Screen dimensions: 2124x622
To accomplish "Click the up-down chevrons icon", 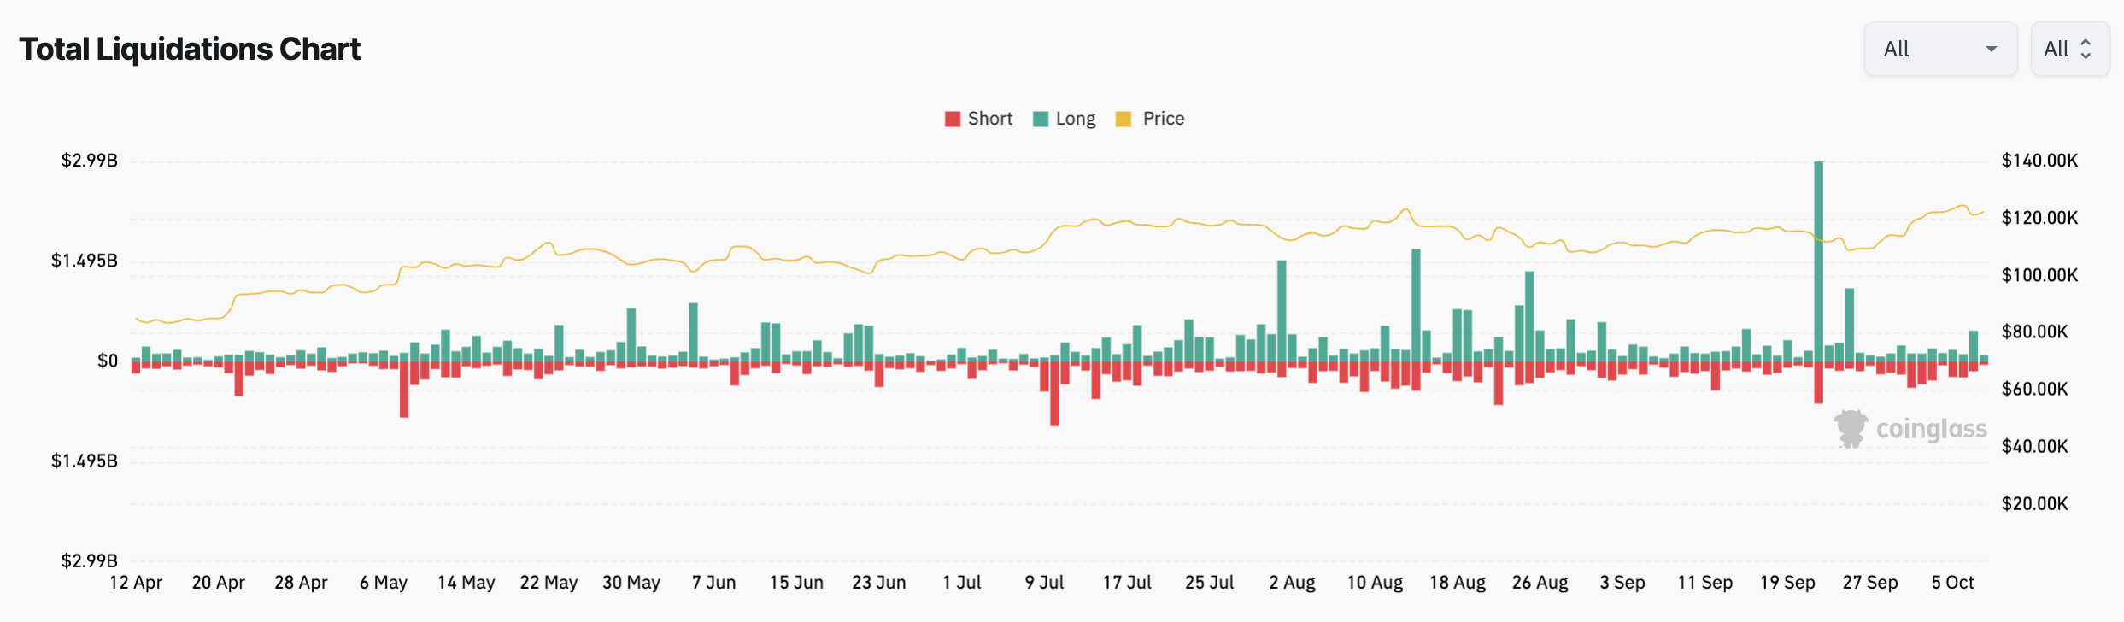I will pyautogui.click(x=2086, y=50).
